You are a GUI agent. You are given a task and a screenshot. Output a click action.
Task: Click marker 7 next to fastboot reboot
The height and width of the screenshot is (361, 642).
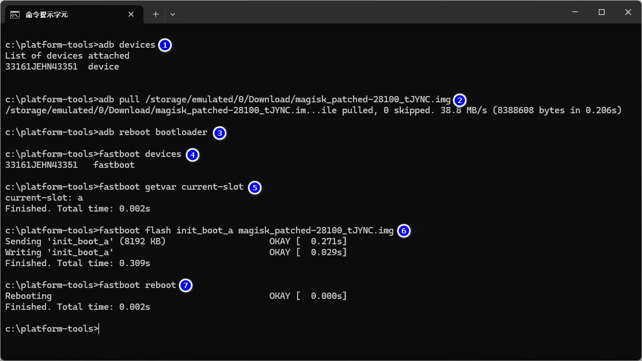[185, 286]
